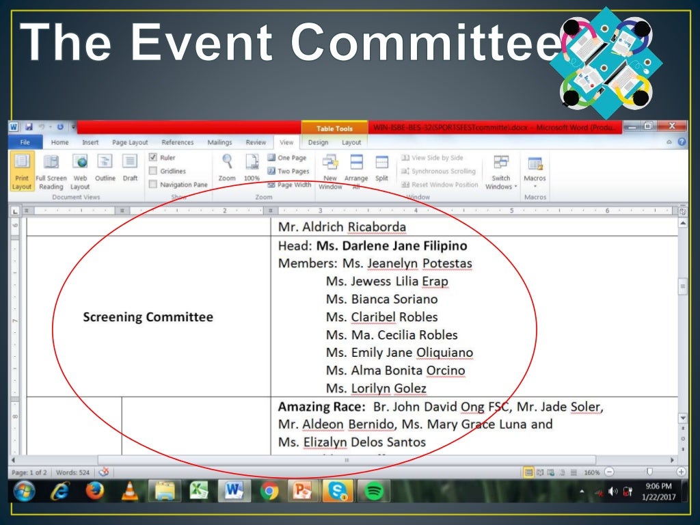Click the volume tray icon
The image size is (700, 525).
click(x=613, y=492)
